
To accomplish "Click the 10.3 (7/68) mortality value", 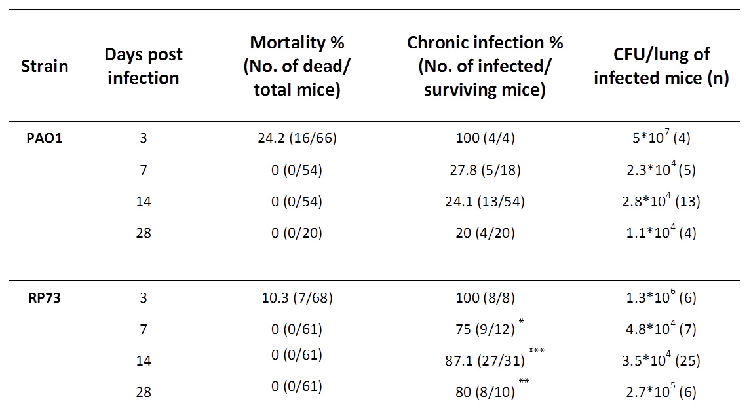I will coord(298,298).
